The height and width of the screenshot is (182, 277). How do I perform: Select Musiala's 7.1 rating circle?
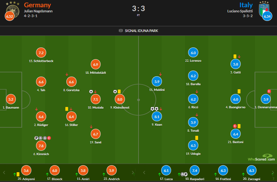[95, 99]
